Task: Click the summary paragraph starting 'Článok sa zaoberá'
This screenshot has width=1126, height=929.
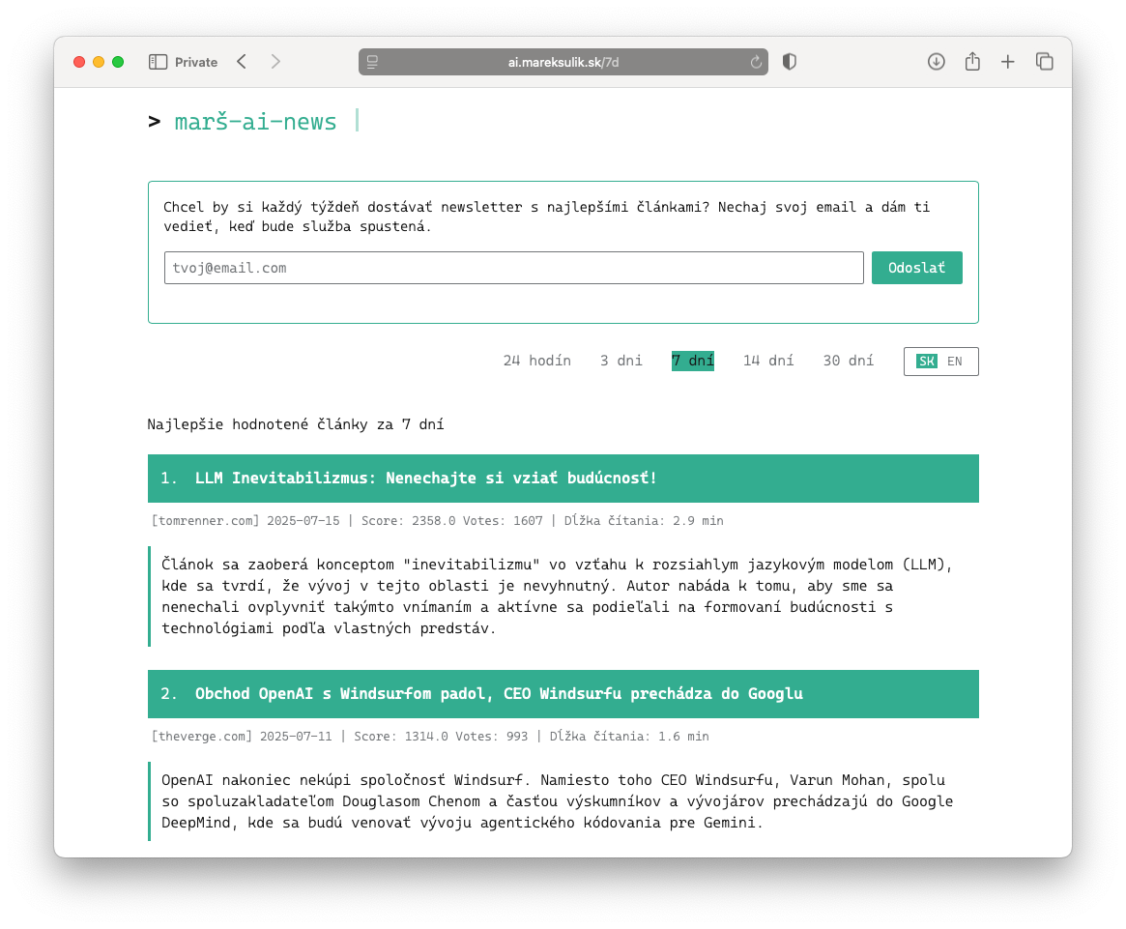Action: coord(557,596)
